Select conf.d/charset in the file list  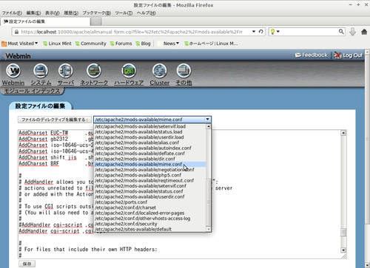tap(150, 207)
